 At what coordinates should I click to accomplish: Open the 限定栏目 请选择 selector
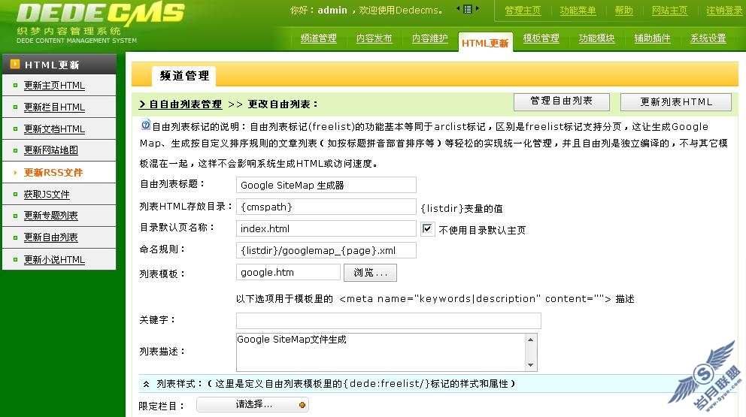253,405
